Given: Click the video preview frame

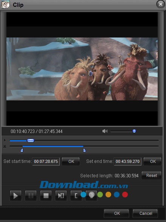Looking at the screenshot, I should point(82,69).
